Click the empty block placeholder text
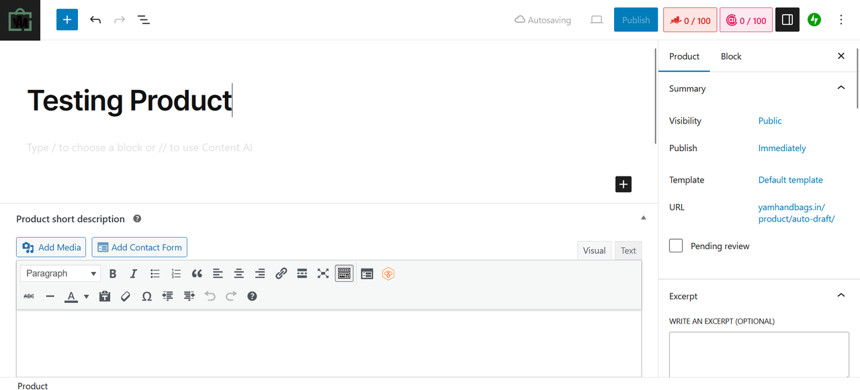The width and height of the screenshot is (860, 390). 140,148
